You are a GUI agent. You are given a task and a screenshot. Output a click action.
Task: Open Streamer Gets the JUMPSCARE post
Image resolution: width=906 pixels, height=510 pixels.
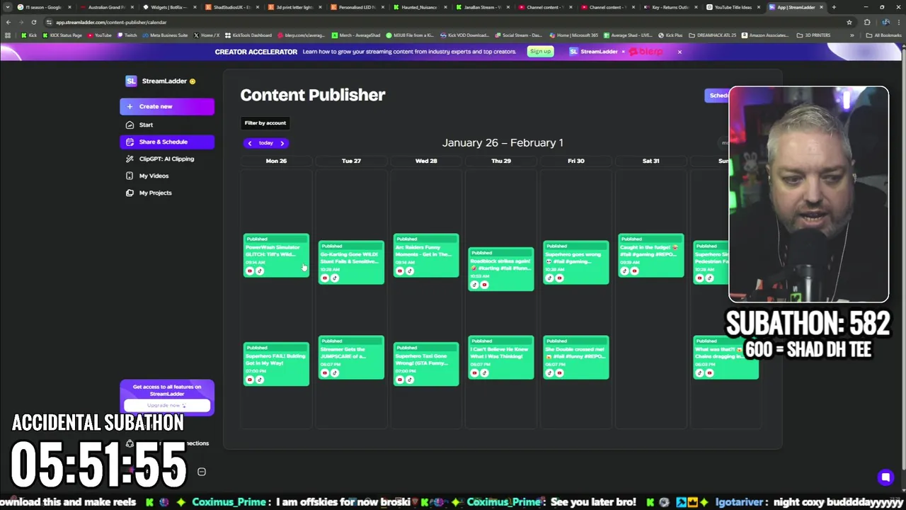[x=351, y=357]
